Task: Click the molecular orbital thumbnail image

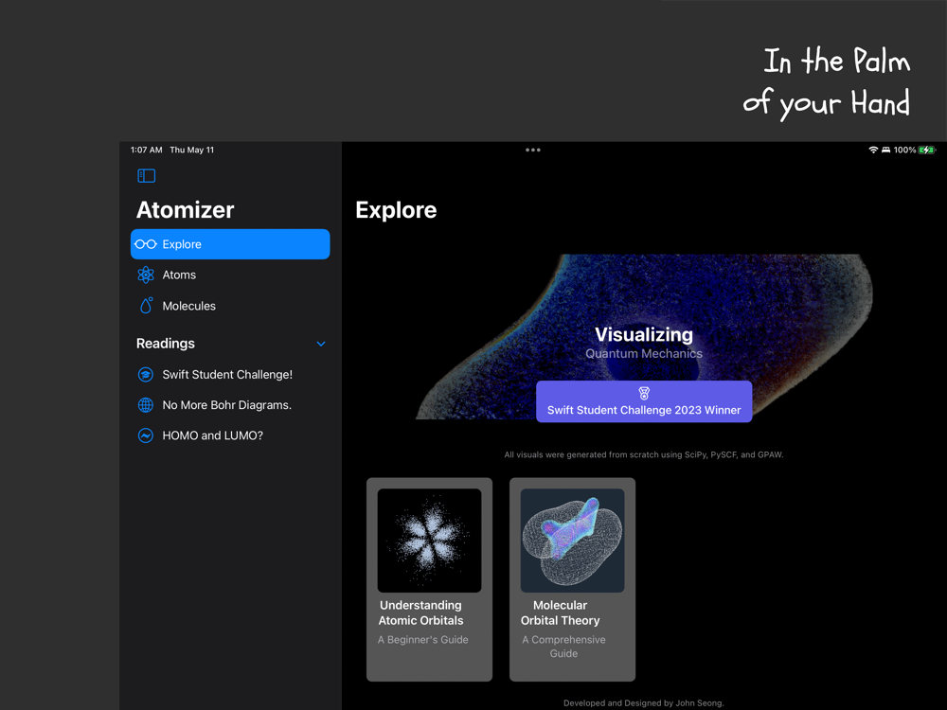Action: pyautogui.click(x=573, y=541)
